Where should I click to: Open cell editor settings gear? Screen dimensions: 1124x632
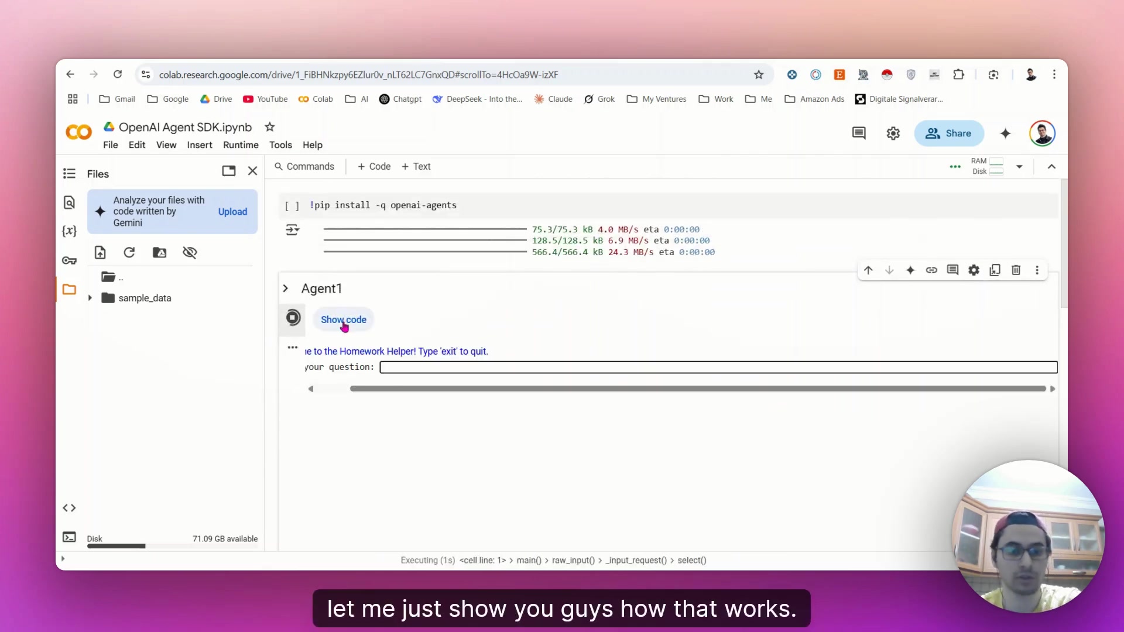(974, 270)
